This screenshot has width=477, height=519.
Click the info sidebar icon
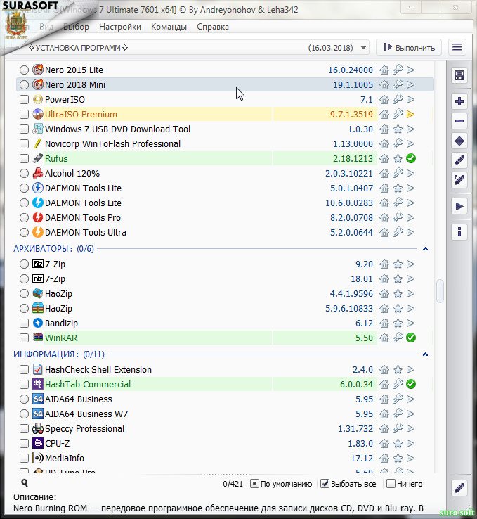(459, 231)
